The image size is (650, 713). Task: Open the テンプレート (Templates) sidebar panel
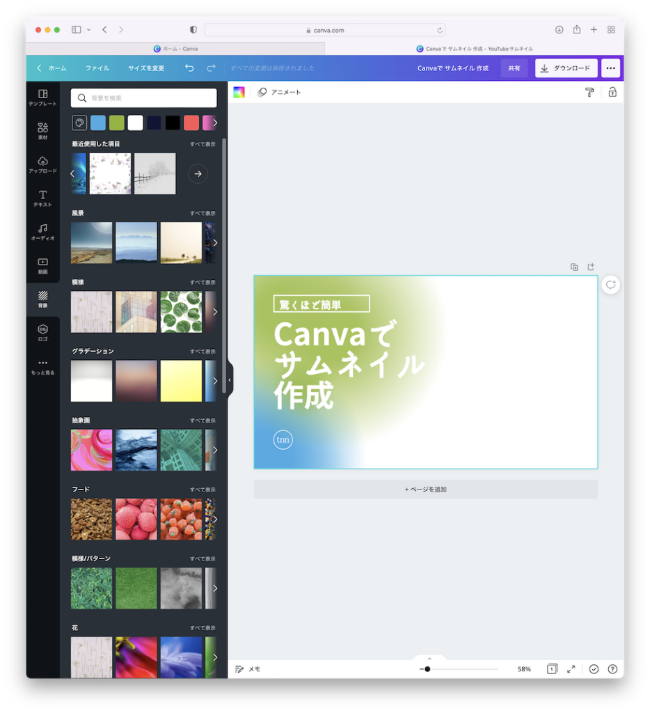[x=42, y=97]
